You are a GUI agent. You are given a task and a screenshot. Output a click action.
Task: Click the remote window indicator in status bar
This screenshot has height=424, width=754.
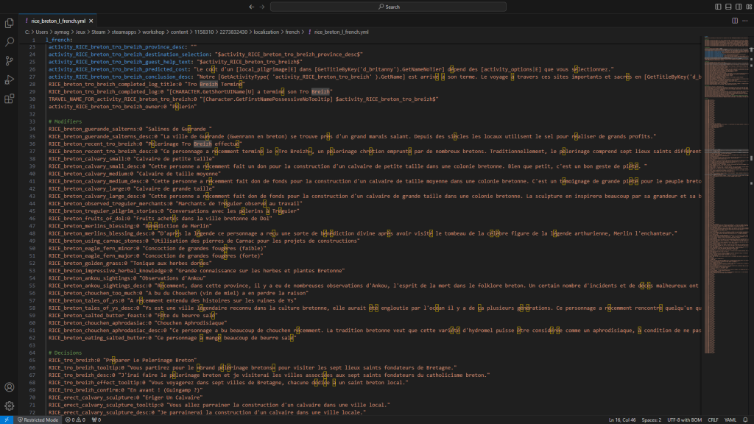pos(7,420)
